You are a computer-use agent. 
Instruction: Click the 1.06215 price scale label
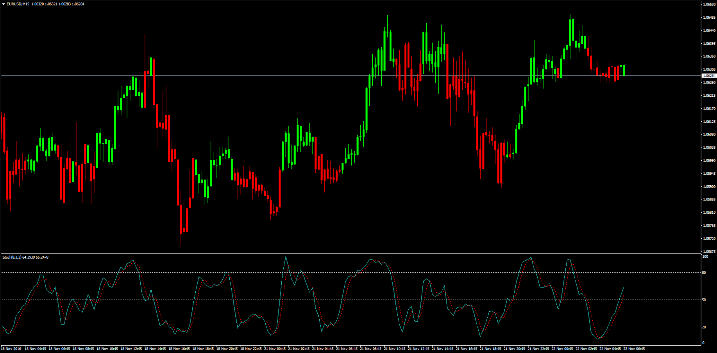[x=709, y=96]
